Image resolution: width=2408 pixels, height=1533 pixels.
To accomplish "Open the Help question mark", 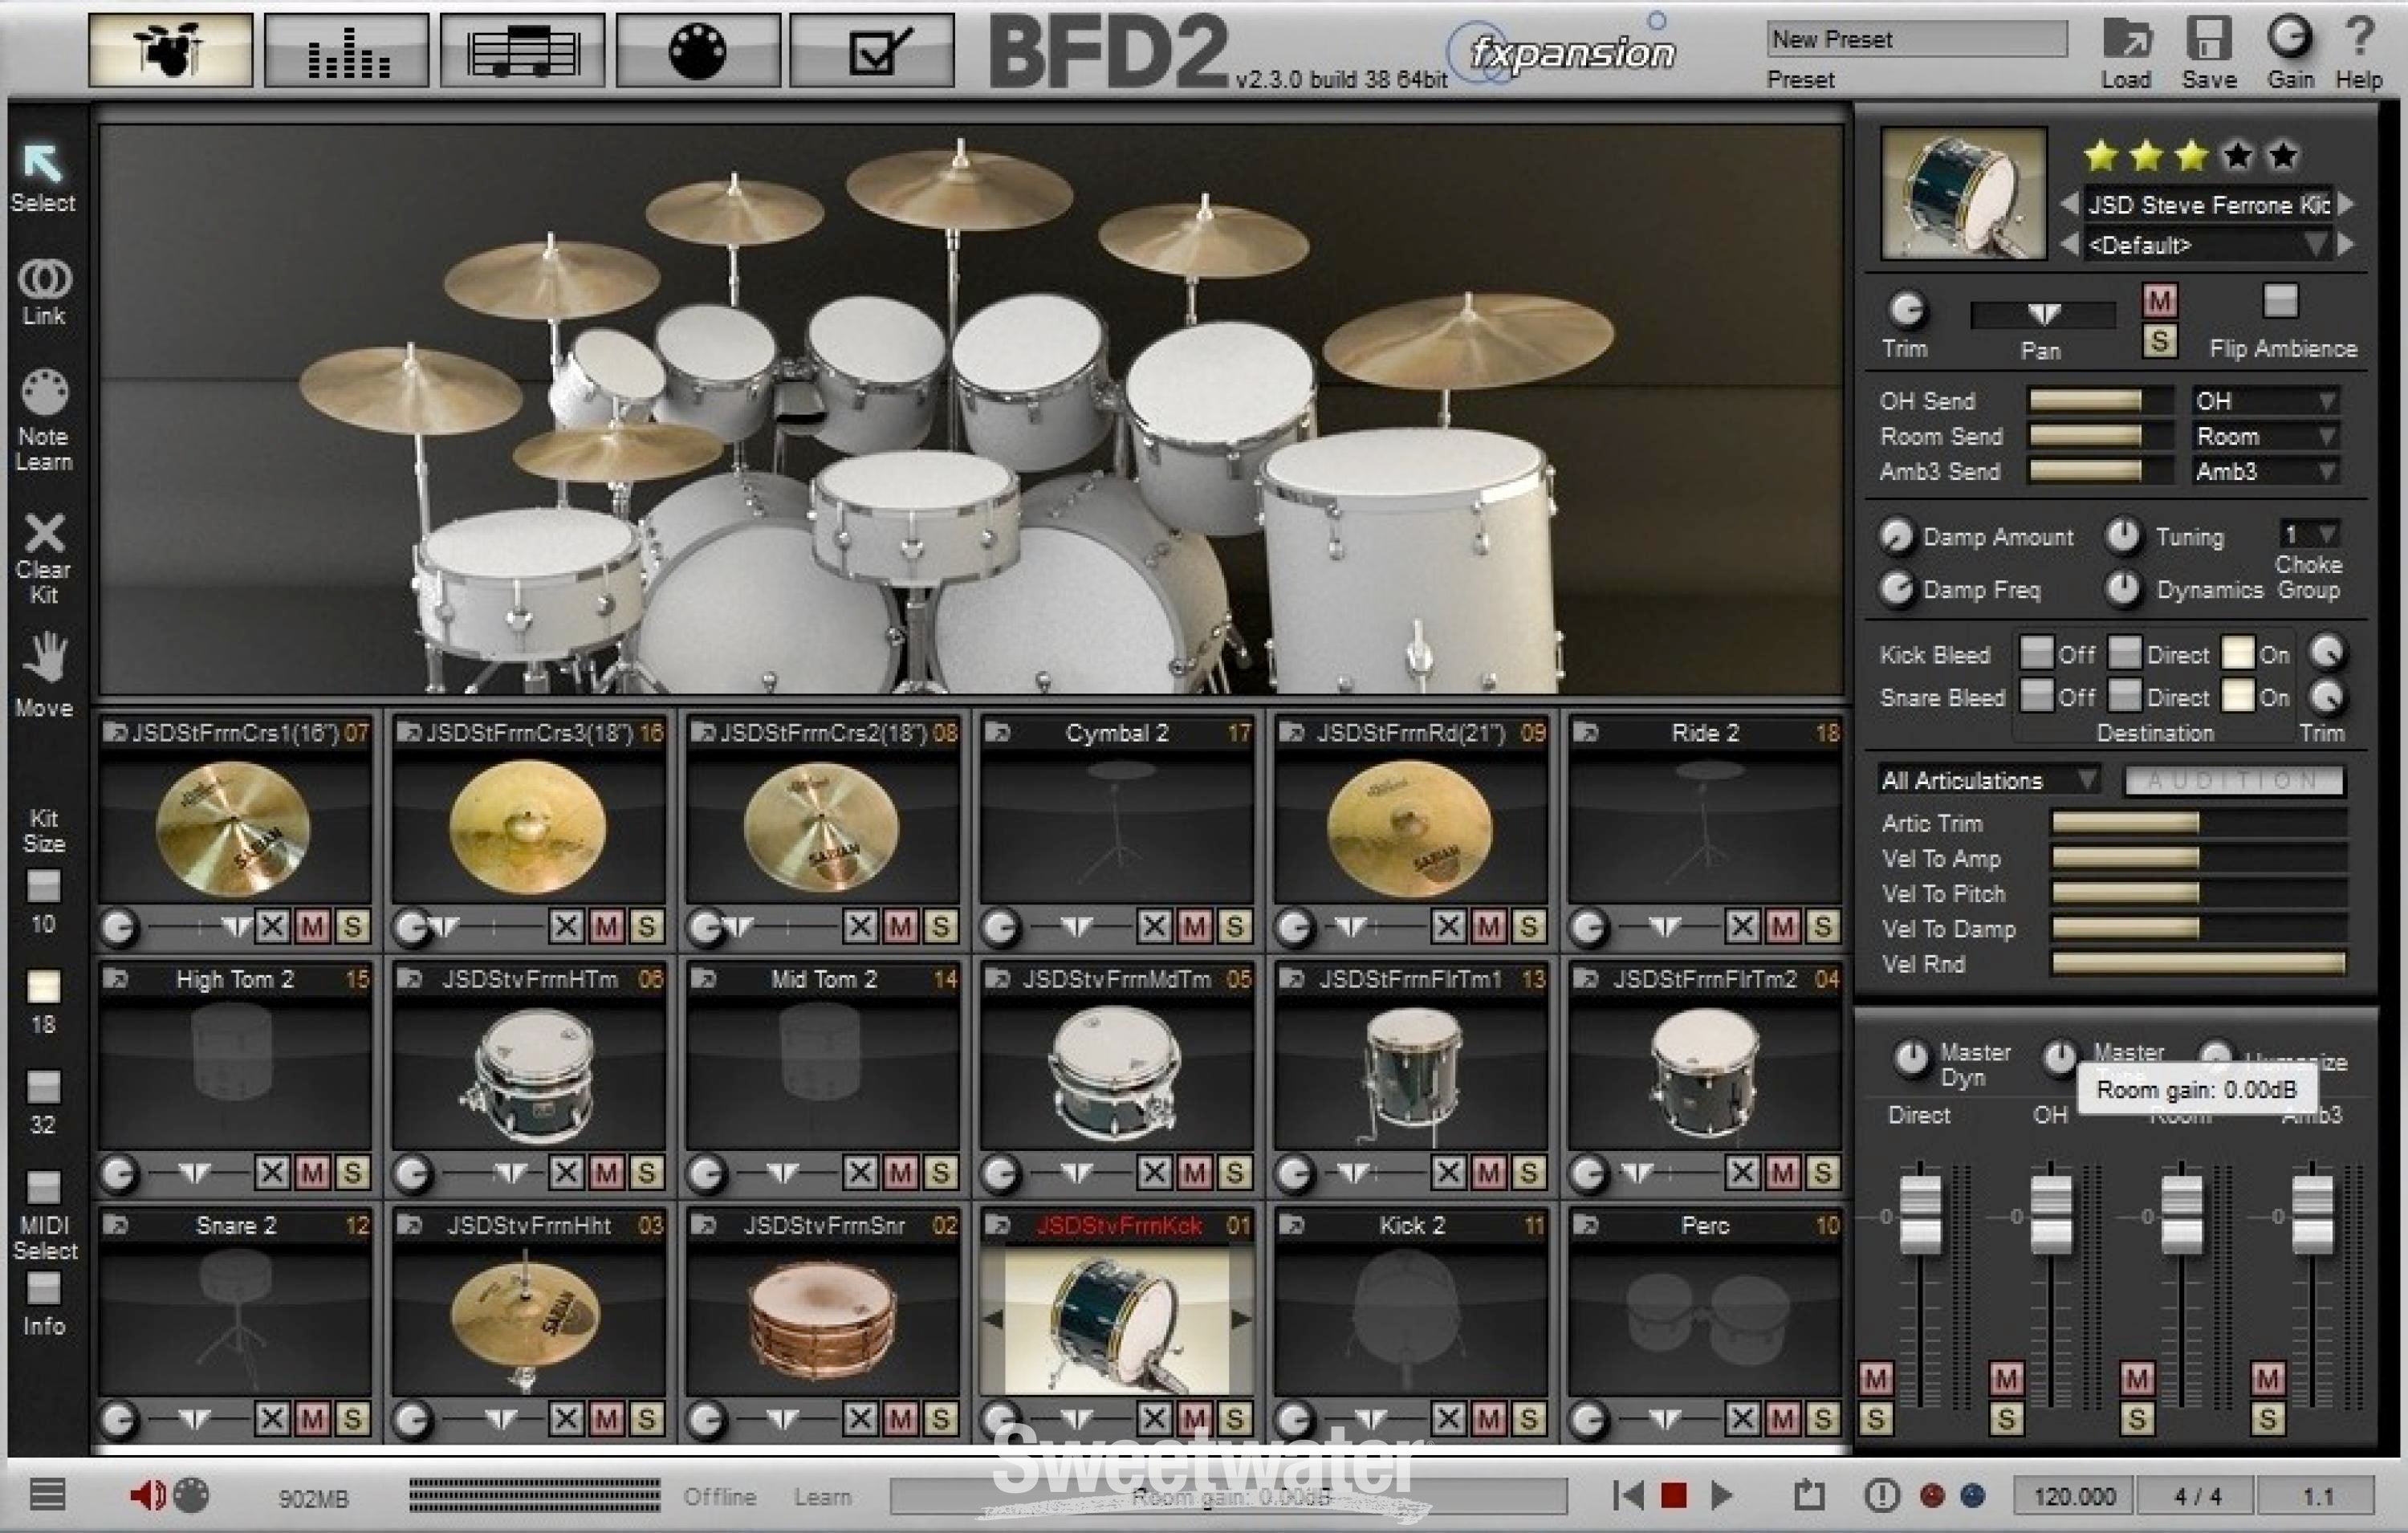I will tap(2359, 38).
